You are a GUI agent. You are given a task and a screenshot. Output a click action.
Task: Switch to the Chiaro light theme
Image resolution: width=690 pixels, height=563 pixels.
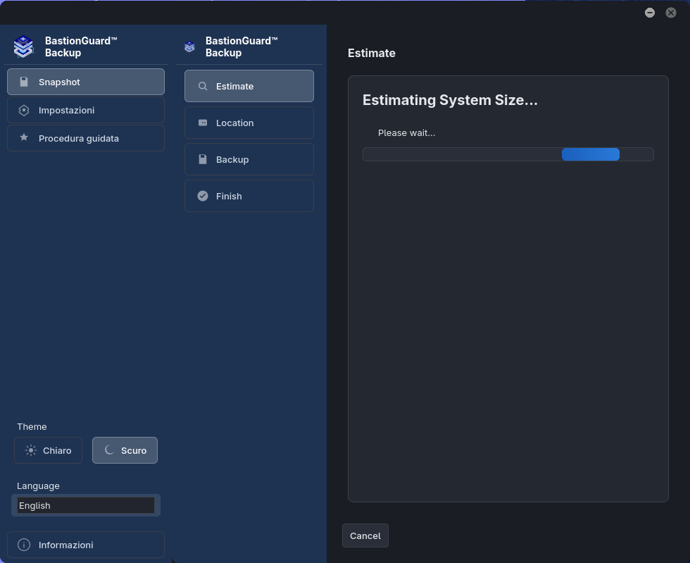click(x=49, y=450)
